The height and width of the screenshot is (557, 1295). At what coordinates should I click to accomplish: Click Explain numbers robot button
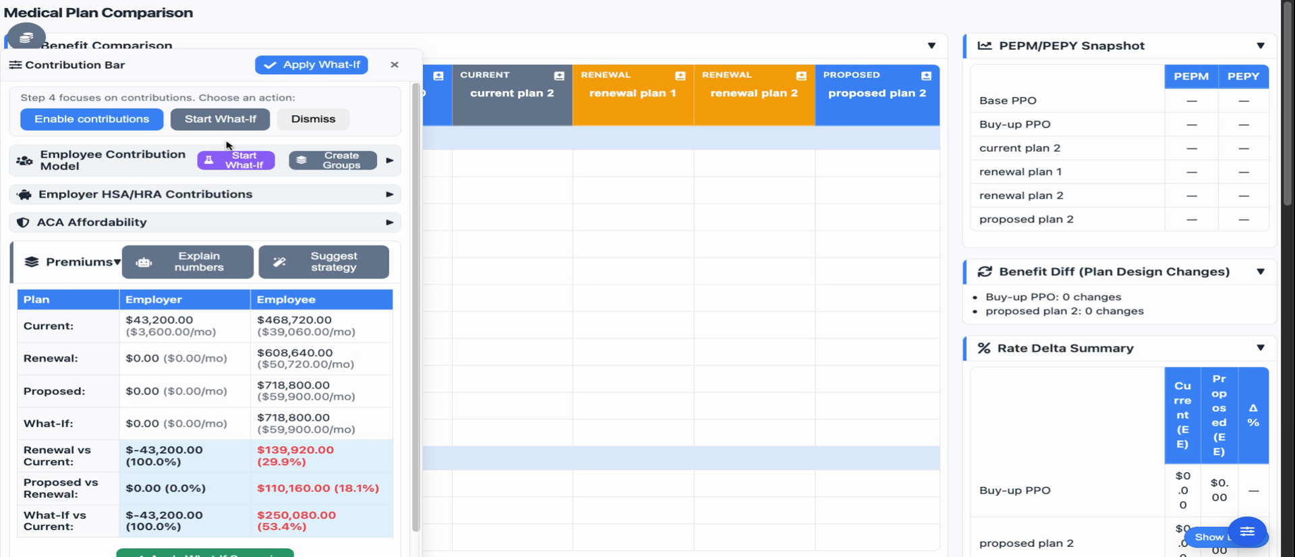[x=188, y=262]
